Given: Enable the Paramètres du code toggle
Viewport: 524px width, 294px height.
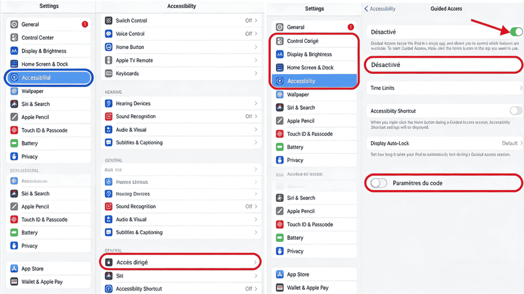Looking at the screenshot, I should (379, 183).
